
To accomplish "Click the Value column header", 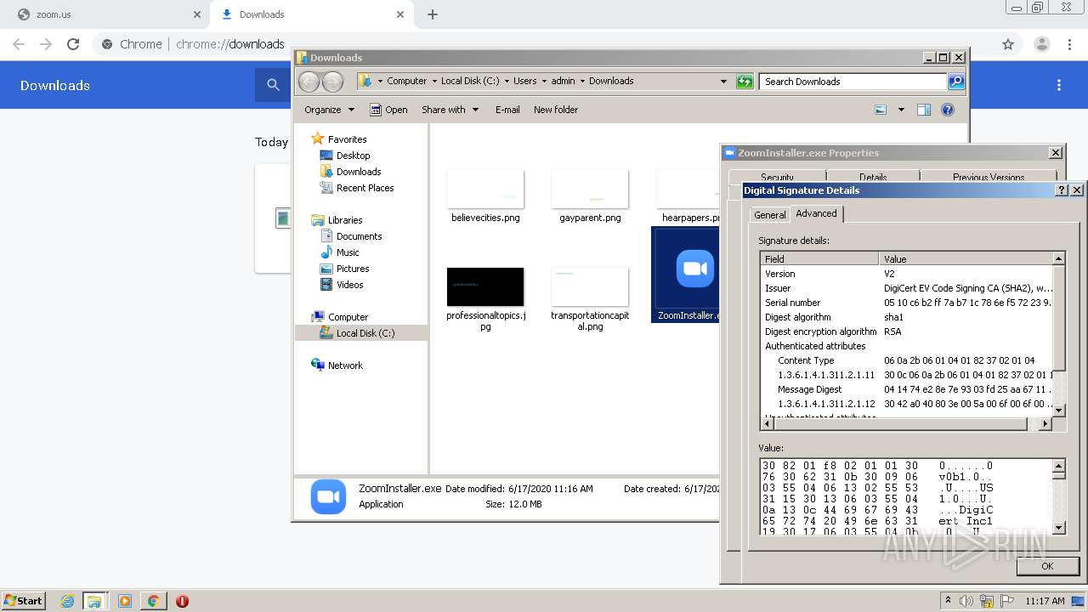I will tap(966, 258).
